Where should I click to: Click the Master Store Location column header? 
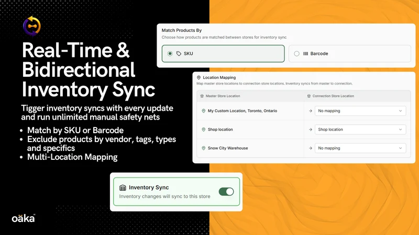pyautogui.click(x=223, y=96)
